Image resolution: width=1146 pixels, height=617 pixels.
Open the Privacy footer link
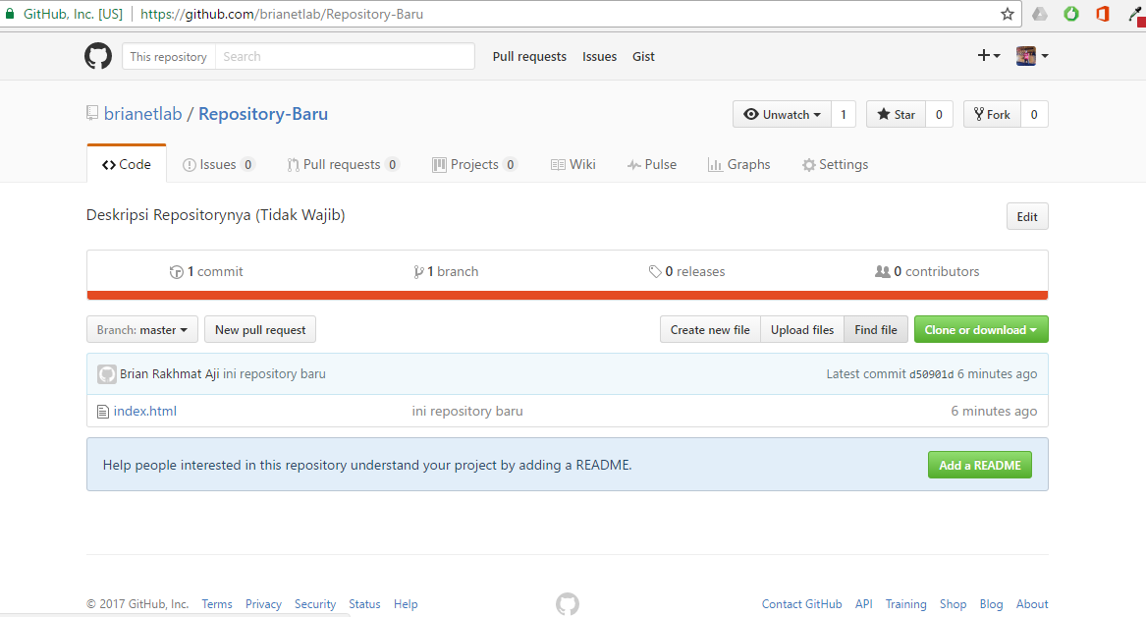263,604
